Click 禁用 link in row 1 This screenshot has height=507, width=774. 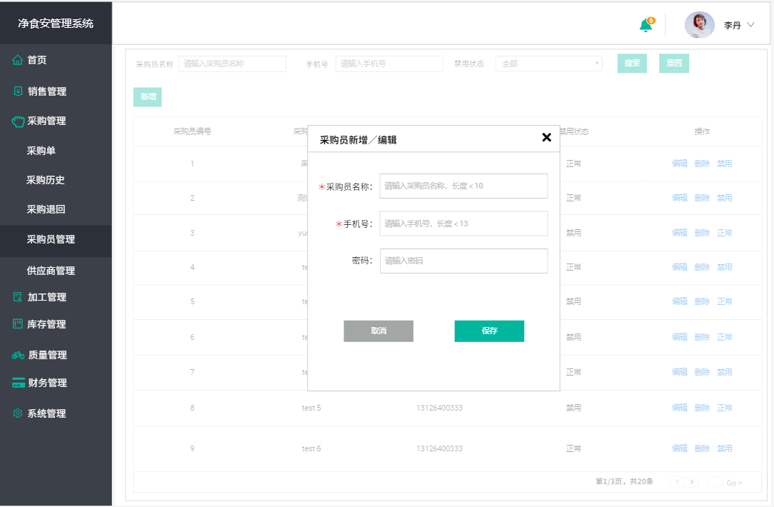pyautogui.click(x=725, y=164)
